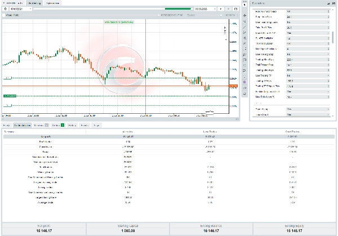Open the Use Fixed Stop Loss dropdown
Viewport: 338px width, 236px height.
pos(308,22)
